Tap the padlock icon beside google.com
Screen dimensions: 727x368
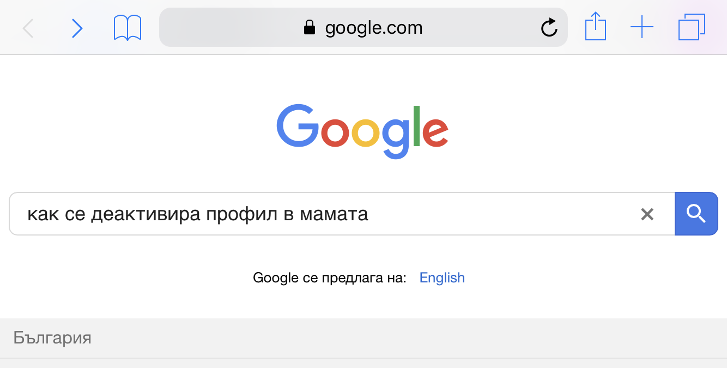point(310,28)
